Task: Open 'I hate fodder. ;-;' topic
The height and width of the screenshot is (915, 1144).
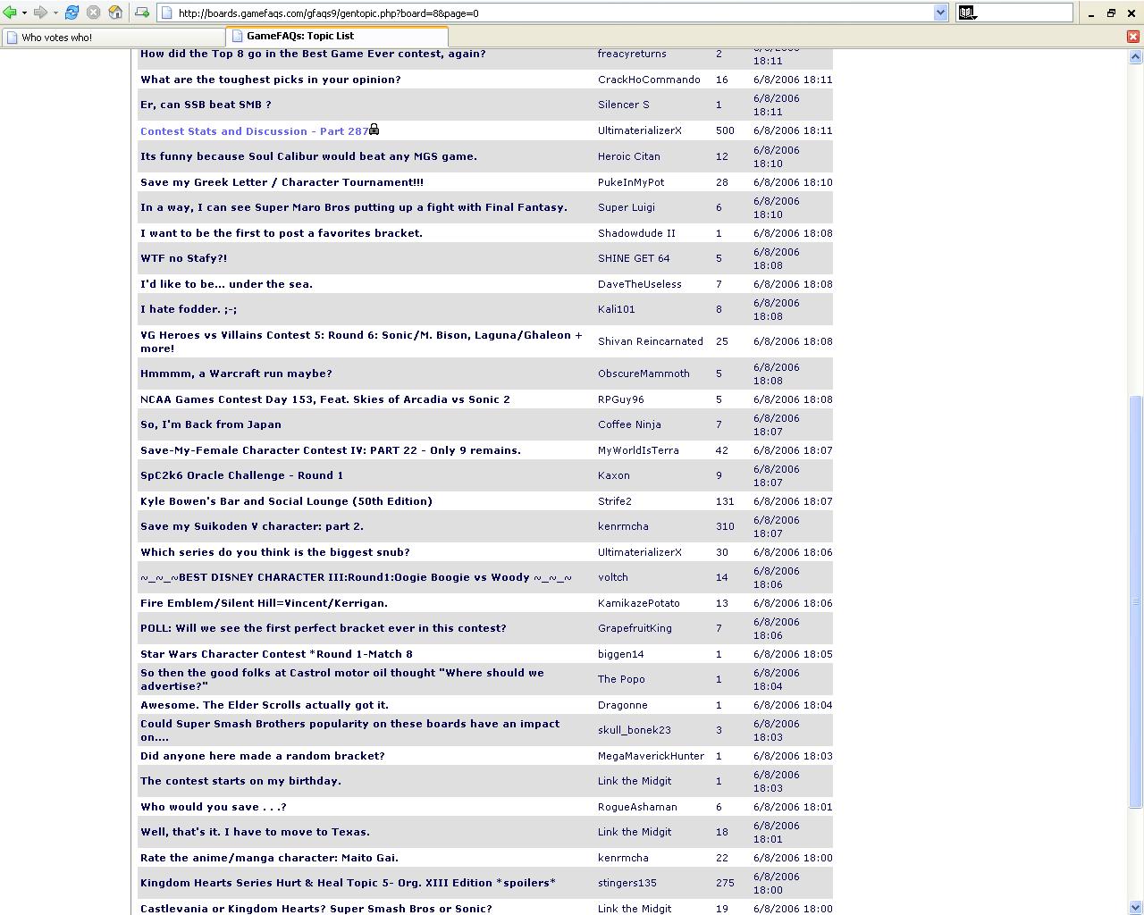Action: tap(189, 309)
